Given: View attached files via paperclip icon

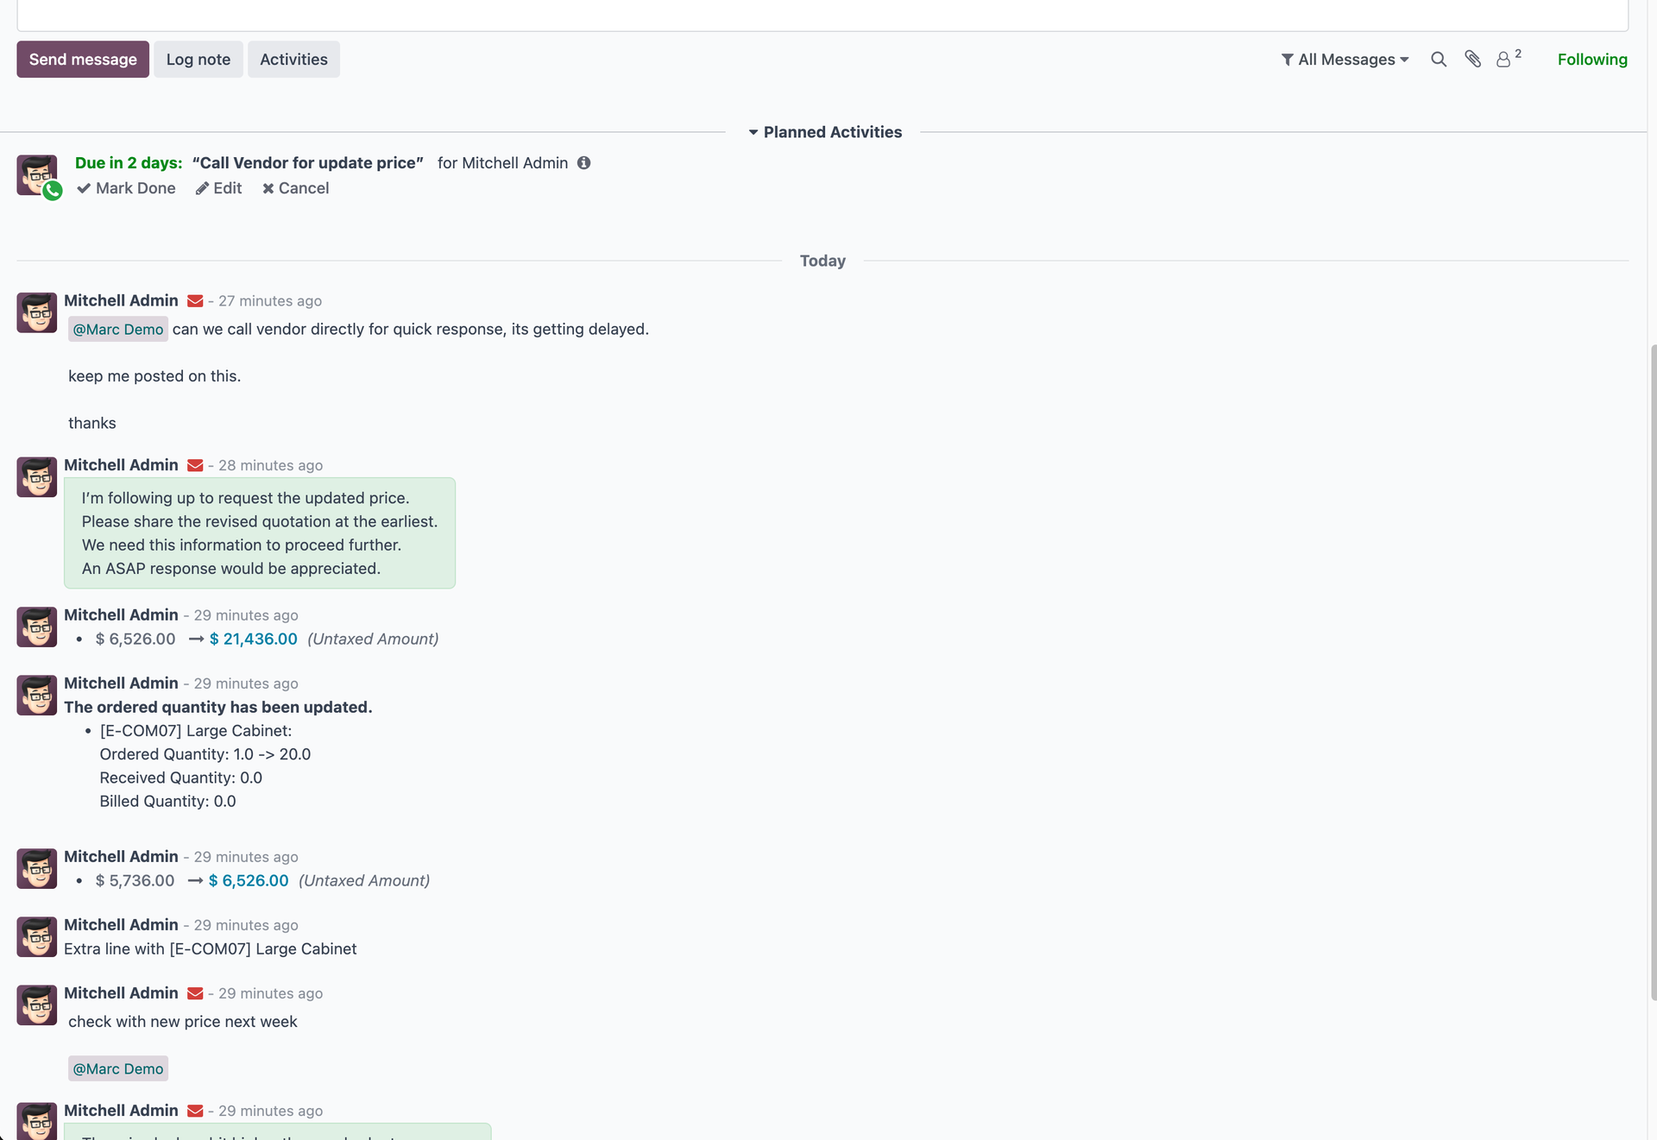Looking at the screenshot, I should [x=1473, y=59].
